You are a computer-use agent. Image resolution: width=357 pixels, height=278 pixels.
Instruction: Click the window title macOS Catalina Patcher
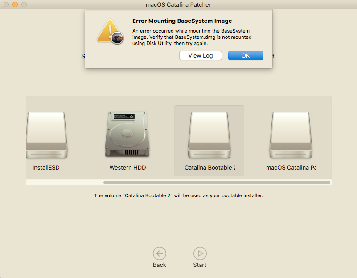(x=178, y=4)
